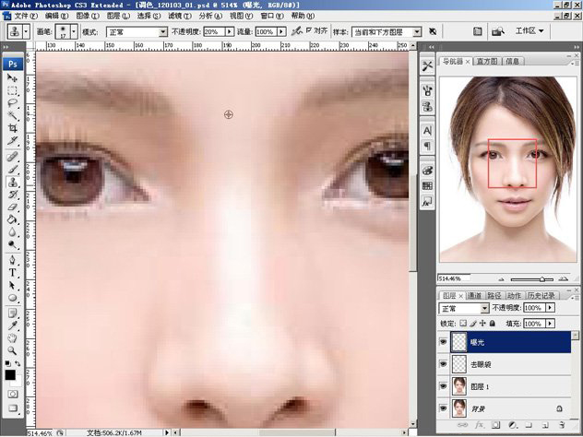Switch to the 通道 tab
This screenshot has width=583, height=437.
(x=474, y=295)
